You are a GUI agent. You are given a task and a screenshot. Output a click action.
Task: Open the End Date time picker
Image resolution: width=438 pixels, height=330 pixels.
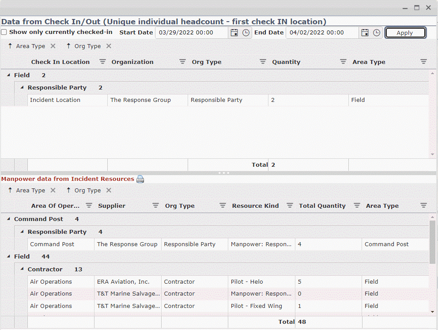coord(376,32)
